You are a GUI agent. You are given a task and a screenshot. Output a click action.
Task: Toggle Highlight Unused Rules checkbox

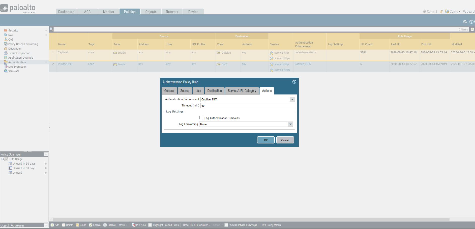150,225
